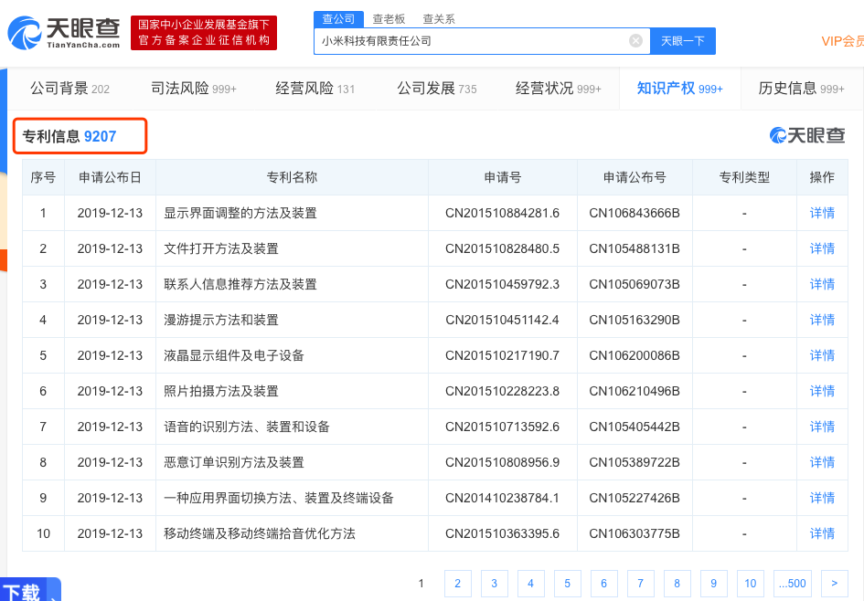This screenshot has width=864, height=601.
Task: Click publication number CN106303775B
Action: (635, 533)
